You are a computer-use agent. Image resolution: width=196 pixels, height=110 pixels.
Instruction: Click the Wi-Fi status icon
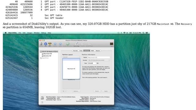[x=124, y=33]
